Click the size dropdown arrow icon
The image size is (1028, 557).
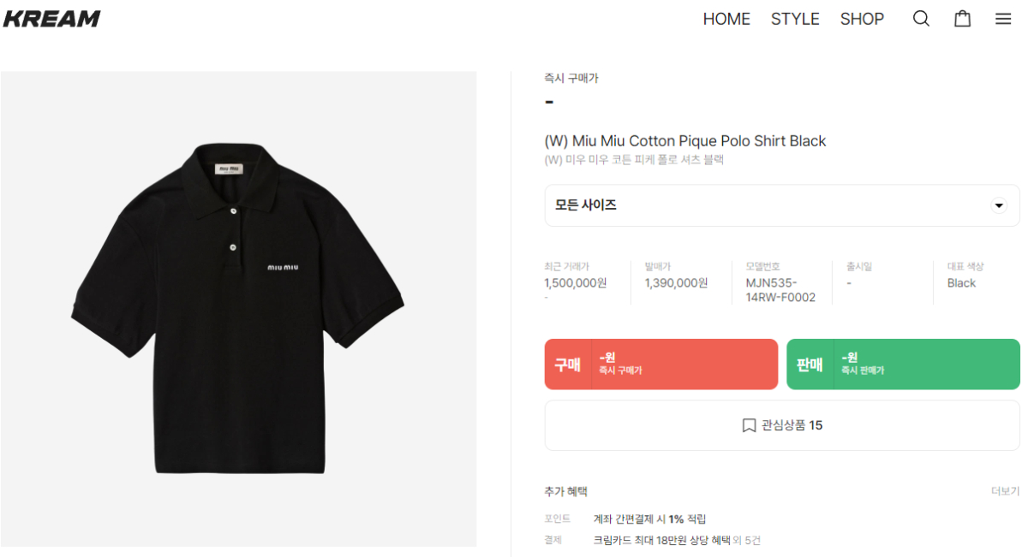click(998, 205)
